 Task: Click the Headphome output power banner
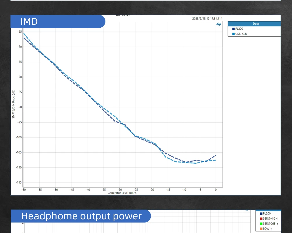[x=81, y=216]
